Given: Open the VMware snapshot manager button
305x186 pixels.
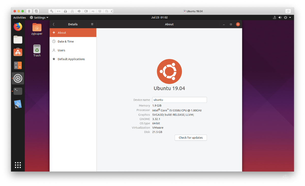Looking at the screenshot, I should 36,11.
